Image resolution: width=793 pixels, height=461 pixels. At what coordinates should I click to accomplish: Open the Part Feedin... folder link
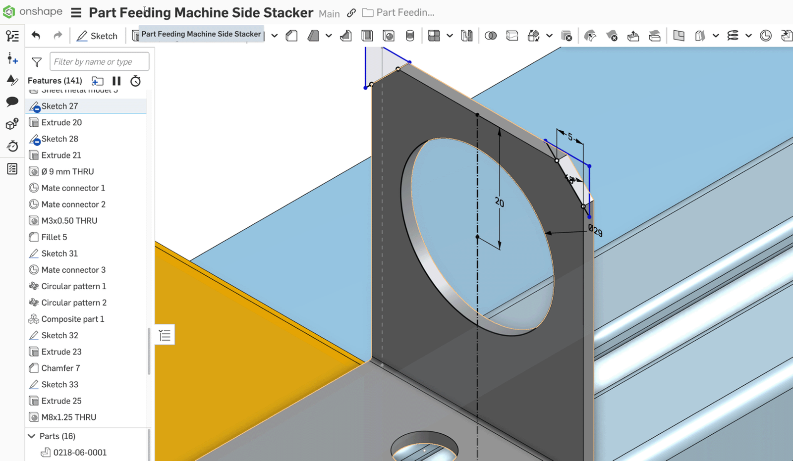tap(398, 13)
